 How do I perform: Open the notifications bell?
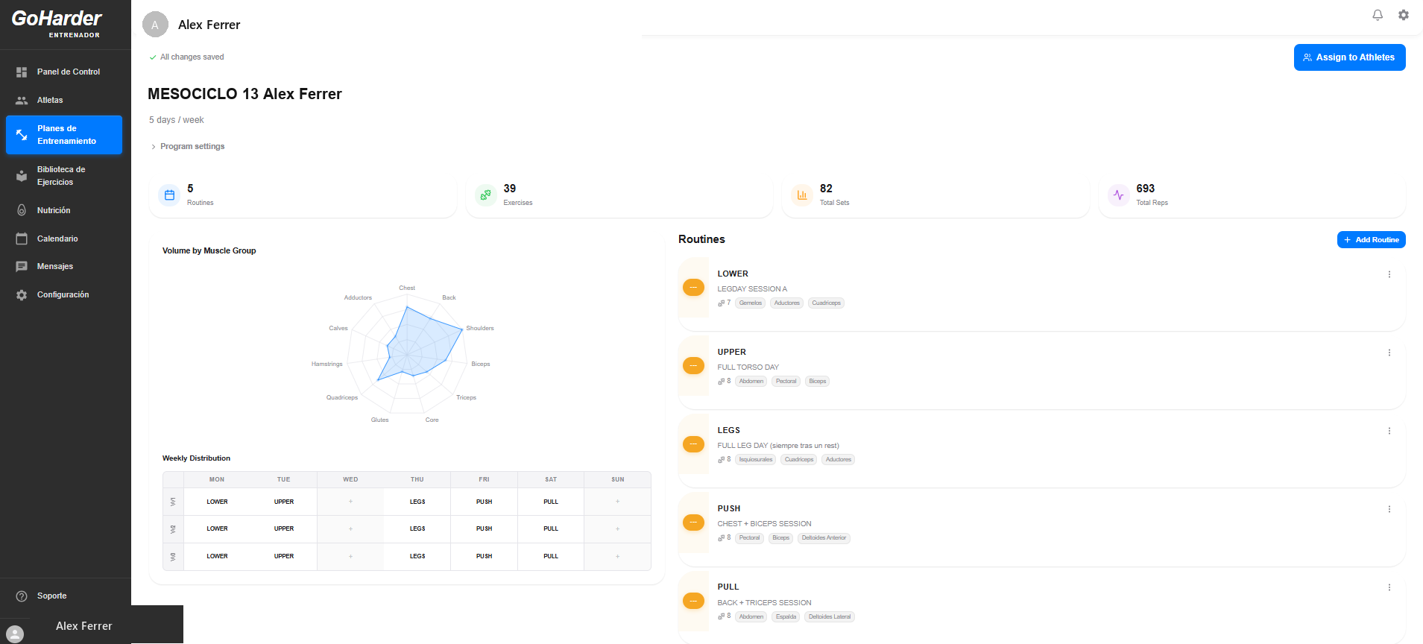pos(1378,15)
